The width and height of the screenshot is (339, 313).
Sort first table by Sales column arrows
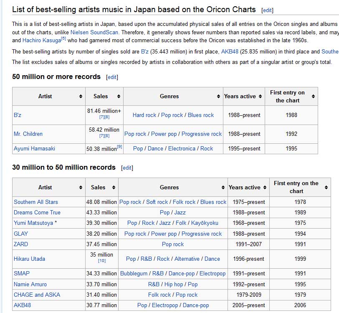[x=119, y=97]
